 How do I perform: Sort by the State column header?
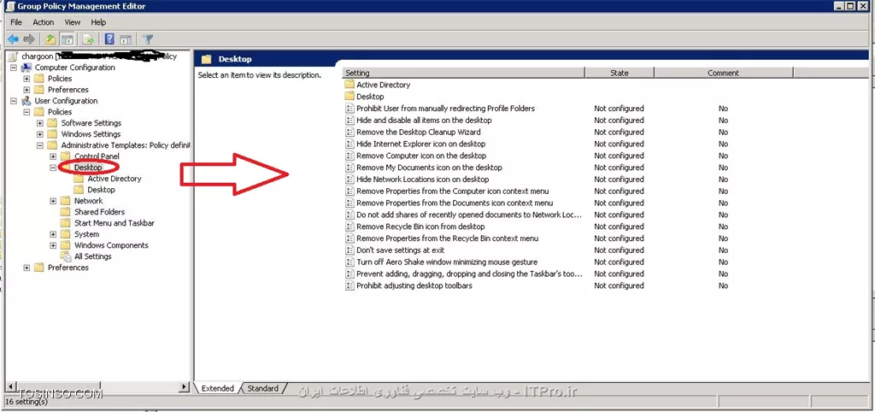click(619, 73)
